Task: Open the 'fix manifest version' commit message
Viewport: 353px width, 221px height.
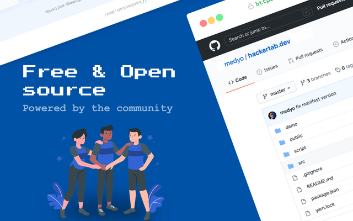Action: [x=316, y=101]
